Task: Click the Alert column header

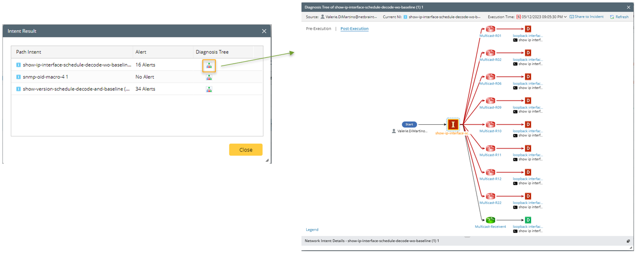Action: [141, 52]
